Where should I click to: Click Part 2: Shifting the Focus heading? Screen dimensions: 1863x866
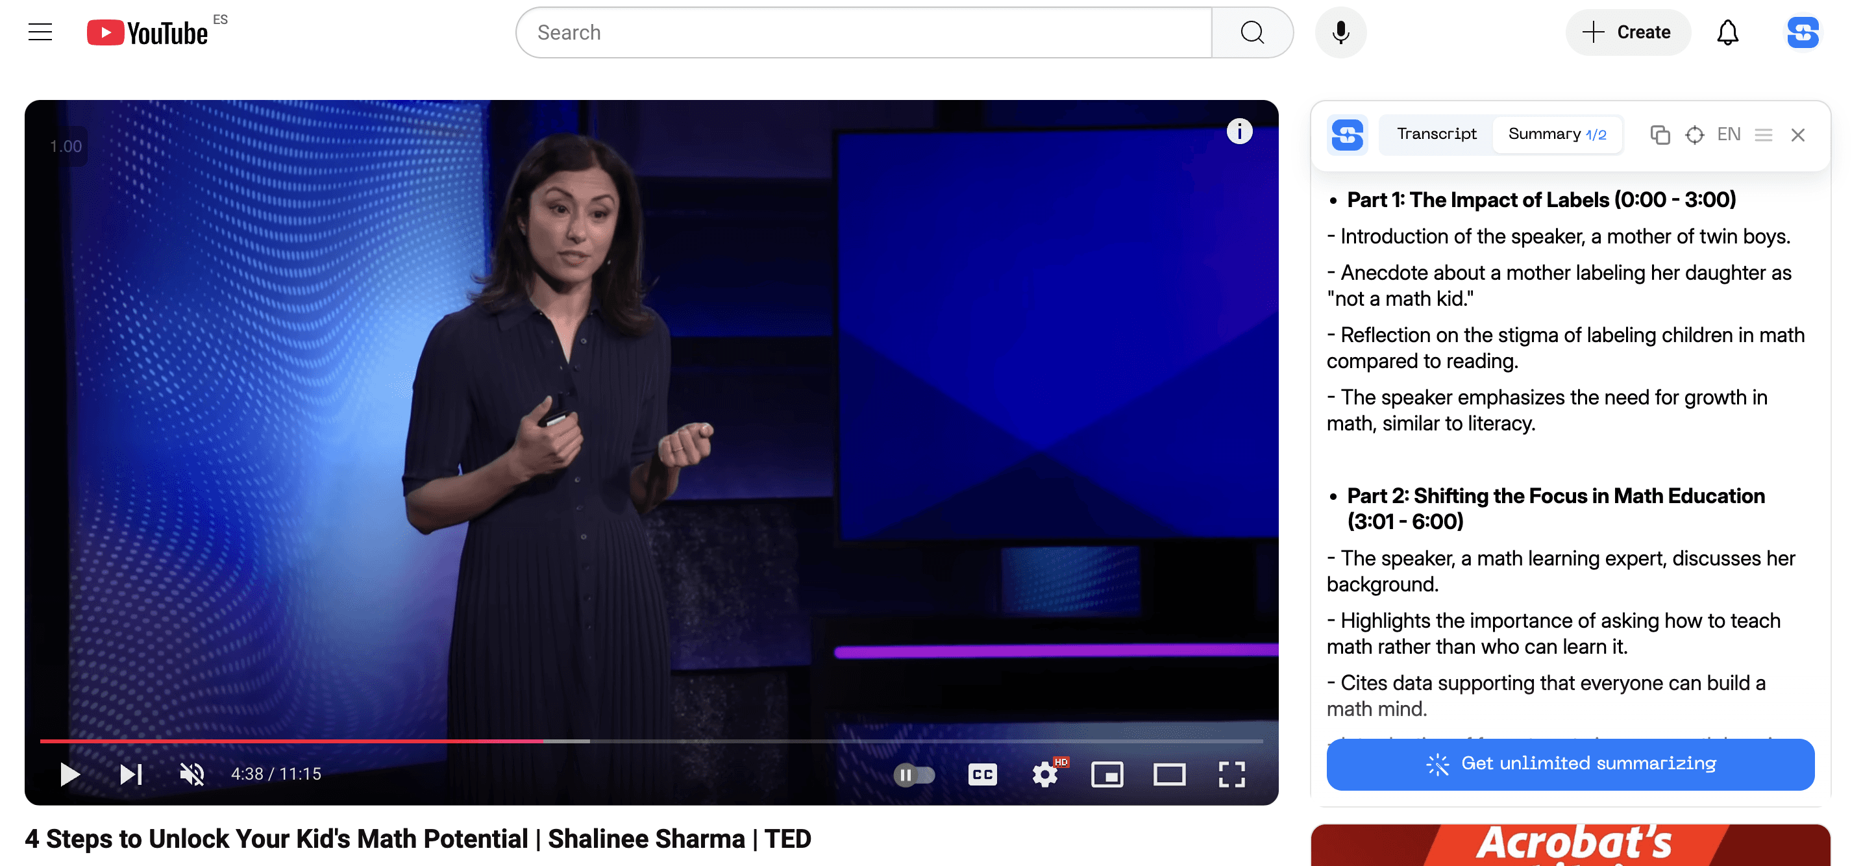(x=1555, y=508)
